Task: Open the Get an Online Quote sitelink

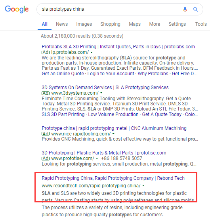Action: click(63, 74)
